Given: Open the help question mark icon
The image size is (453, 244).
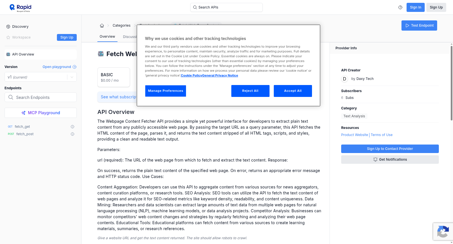Looking at the screenshot, I should click(400, 7).
